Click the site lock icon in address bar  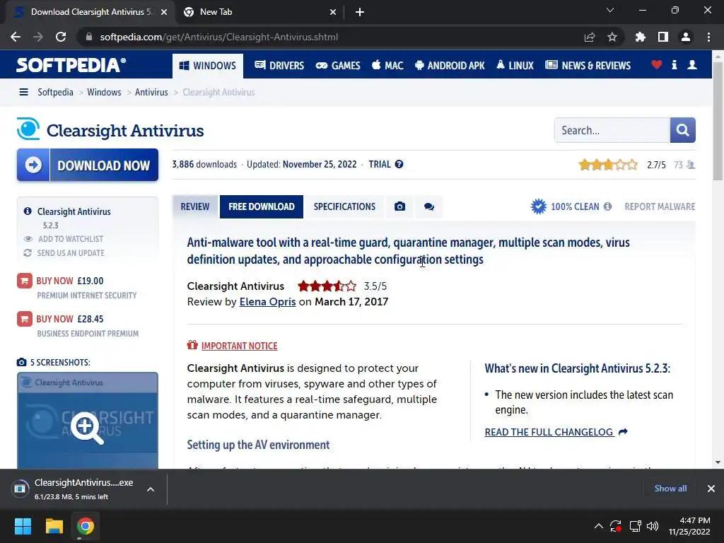click(x=88, y=37)
